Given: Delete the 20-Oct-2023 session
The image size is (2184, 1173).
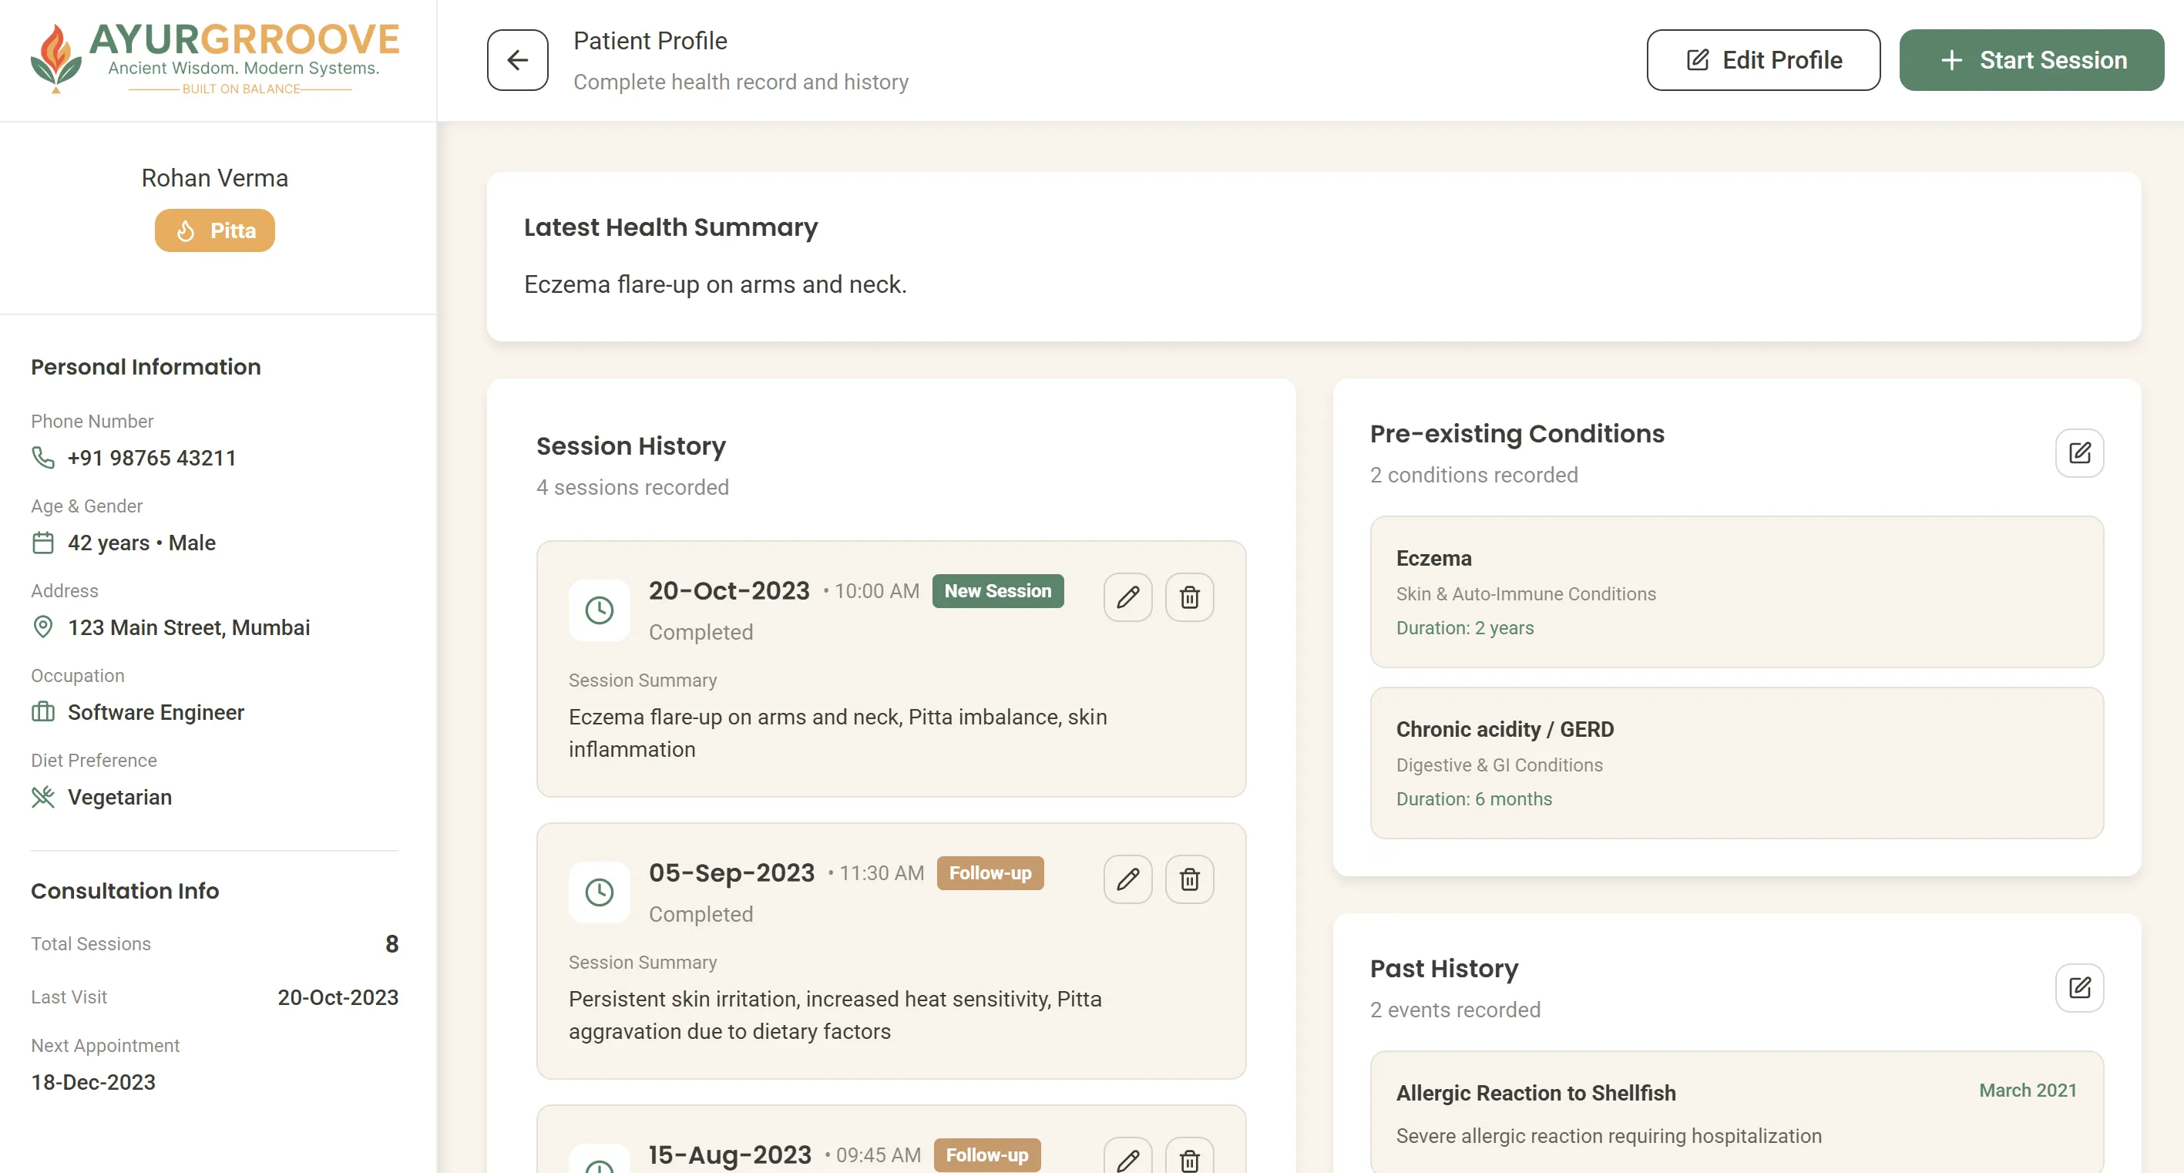Looking at the screenshot, I should (x=1190, y=597).
